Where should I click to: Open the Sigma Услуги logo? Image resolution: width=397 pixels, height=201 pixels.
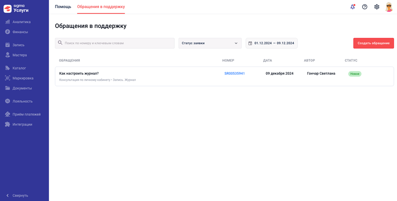pyautogui.click(x=16, y=8)
